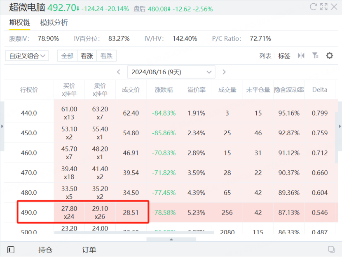Toggle bottom-left panel layout icon
Viewport: 342px width, 257px height.
click(11, 250)
